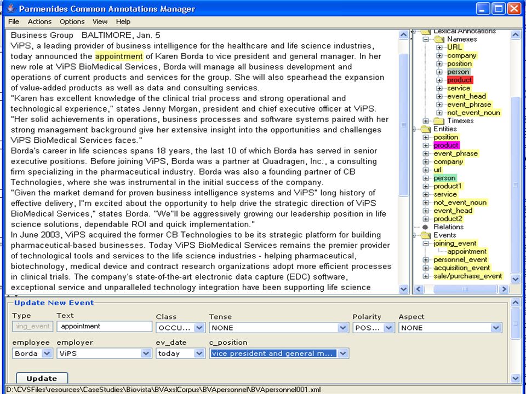526x394 pixels.
Task: Click the tree panel scroll up arrow
Action: coord(515,34)
